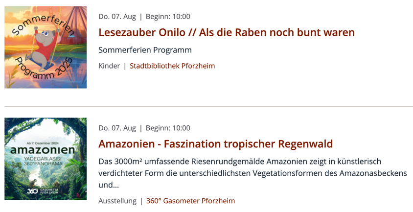Select the 'Kinder' category label
This screenshot has width=413, height=212.
point(109,66)
